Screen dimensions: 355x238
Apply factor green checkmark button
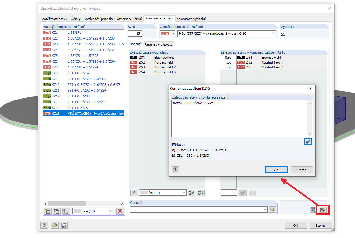tap(243, 193)
